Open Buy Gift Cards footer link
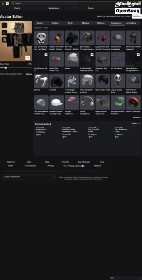The image size is (142, 280). click(x=84, y=162)
